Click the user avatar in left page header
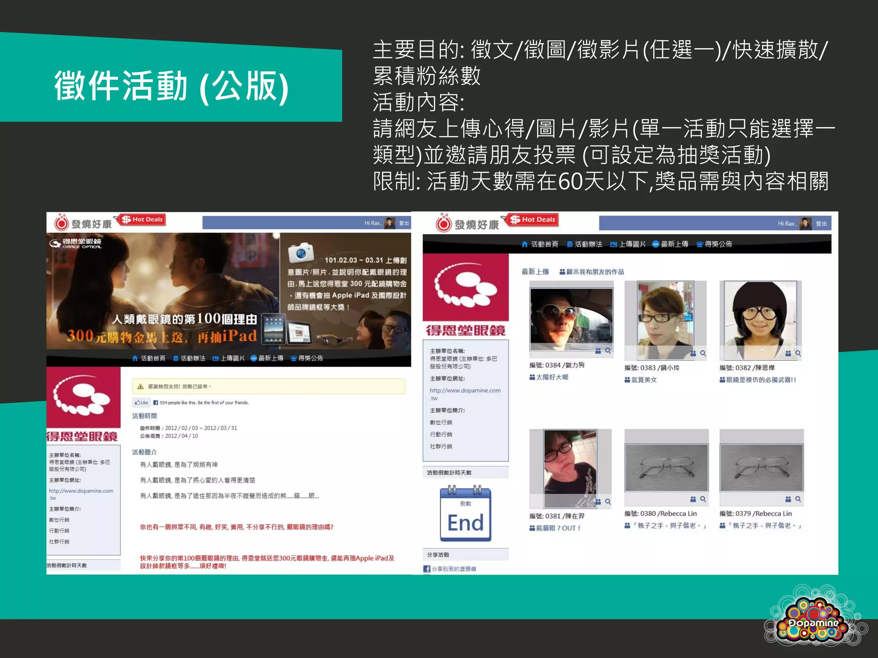The height and width of the screenshot is (658, 878). tap(389, 223)
